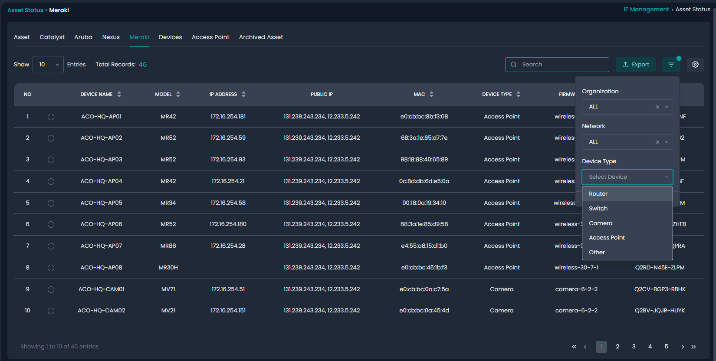Go to last page of results
The width and height of the screenshot is (716, 361).
pos(693,347)
